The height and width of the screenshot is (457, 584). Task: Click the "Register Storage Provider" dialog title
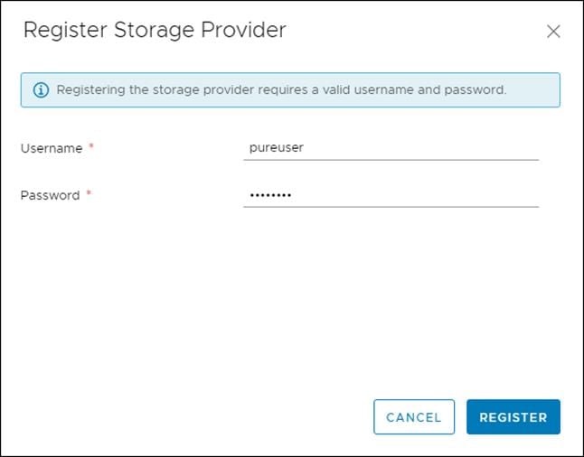click(155, 30)
